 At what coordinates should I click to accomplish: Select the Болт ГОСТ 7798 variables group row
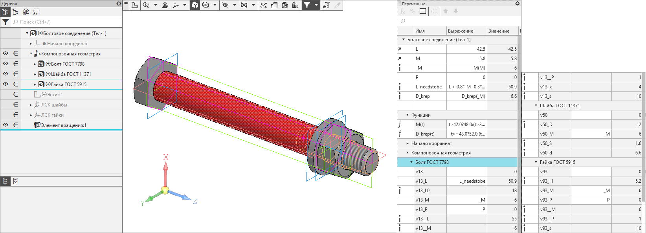point(432,162)
